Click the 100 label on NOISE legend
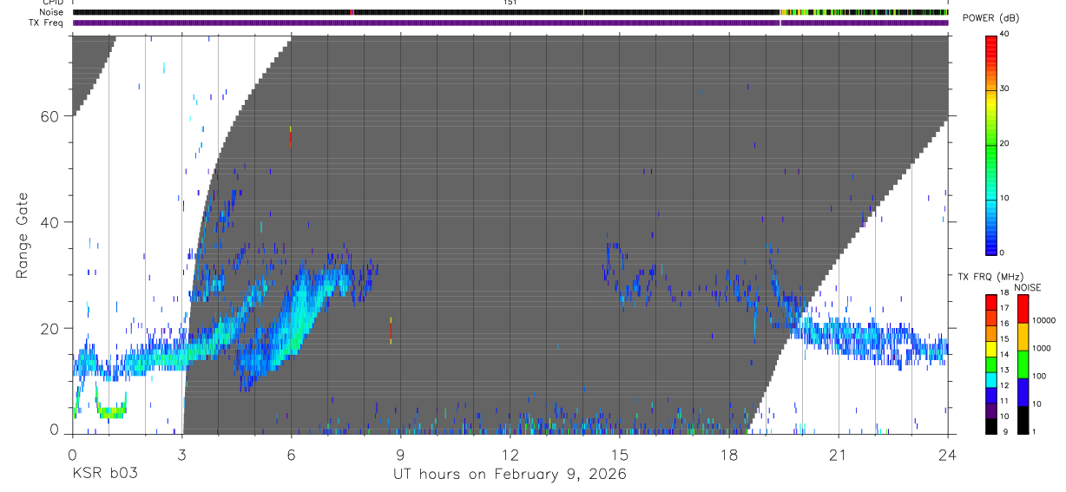The image size is (1066, 492). click(x=1038, y=376)
